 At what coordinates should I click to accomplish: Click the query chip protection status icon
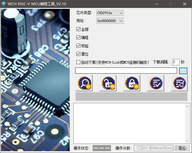click(x=84, y=83)
